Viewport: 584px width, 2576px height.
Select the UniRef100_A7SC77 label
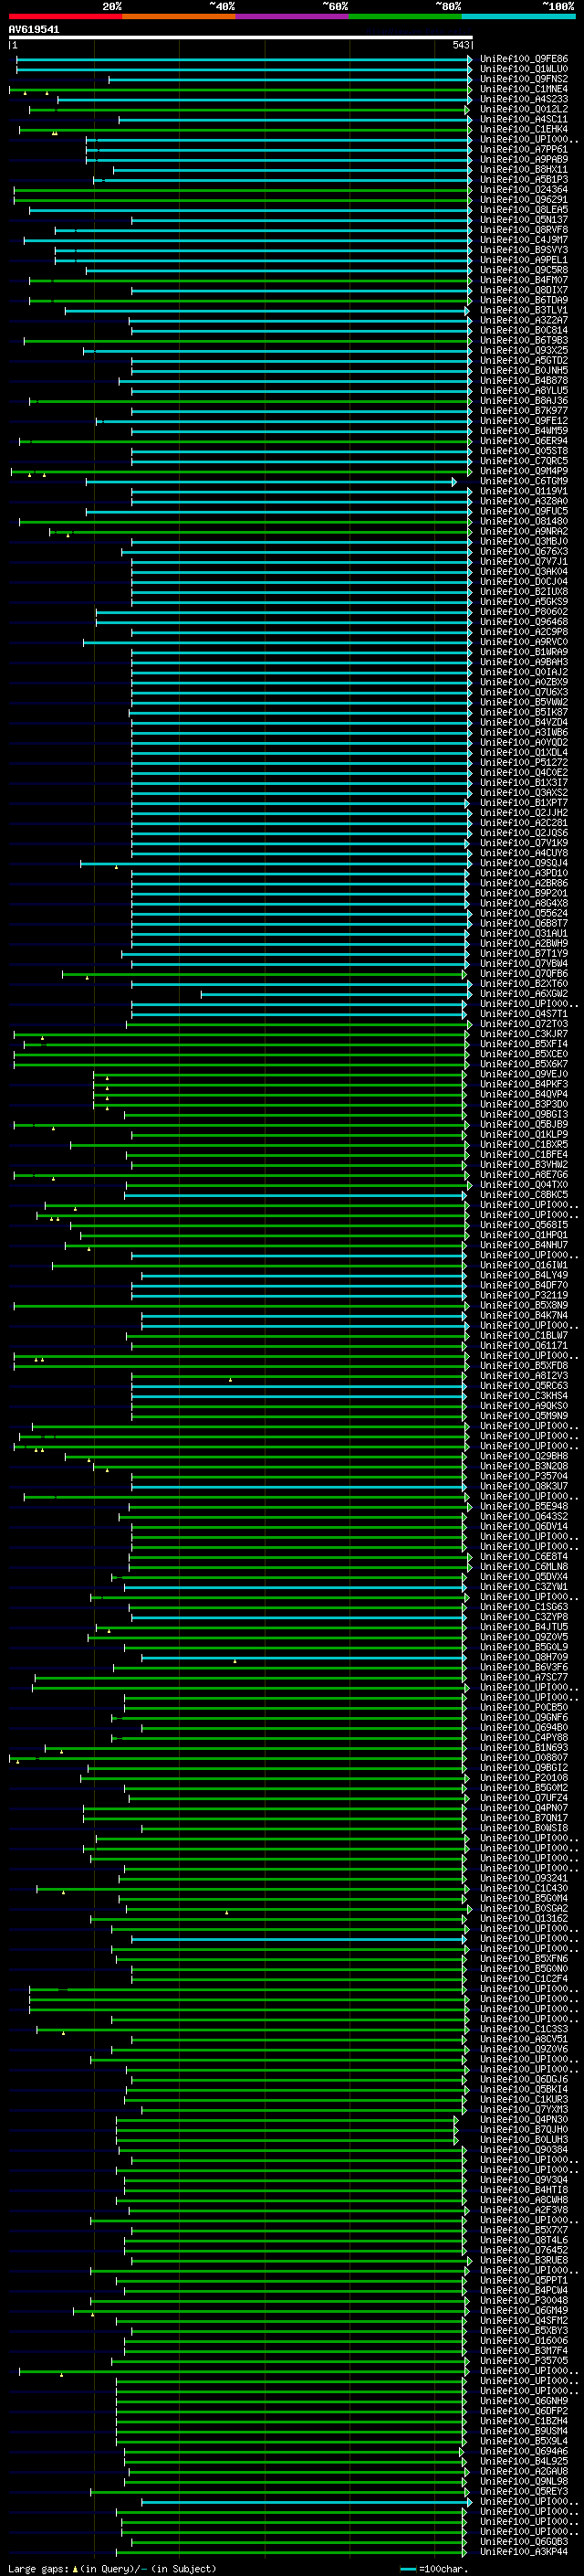(523, 1677)
